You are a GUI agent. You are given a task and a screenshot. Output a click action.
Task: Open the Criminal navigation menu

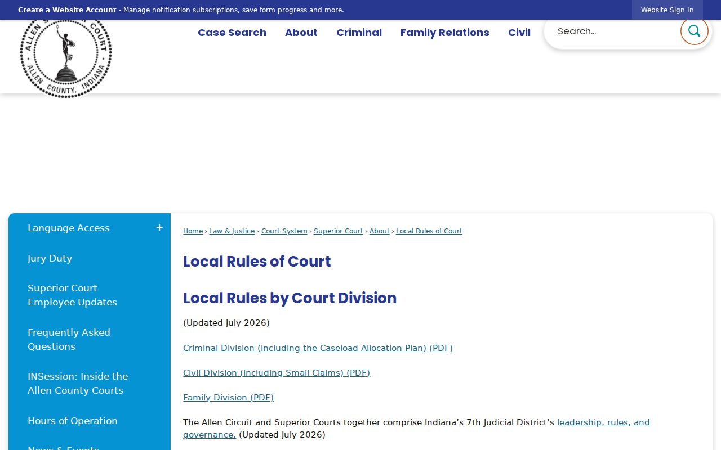[359, 33]
